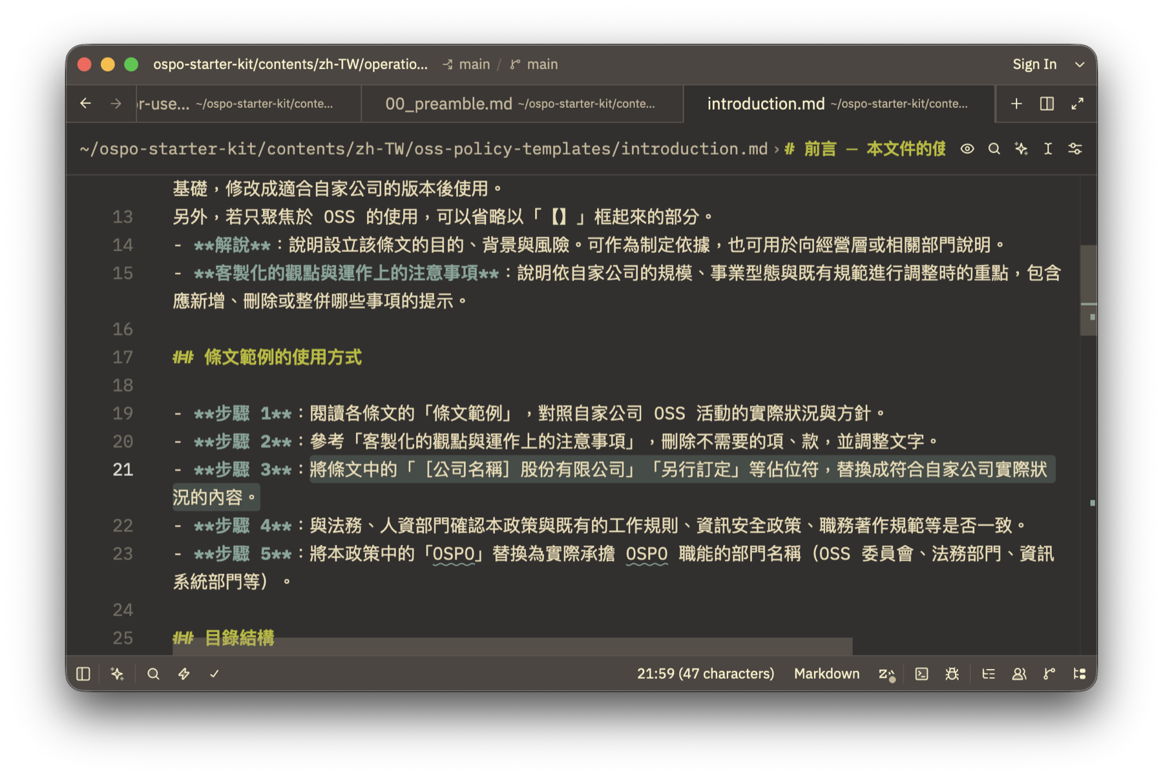
Task: Open buffer search magnifier in breadcrumb bar
Action: [994, 148]
